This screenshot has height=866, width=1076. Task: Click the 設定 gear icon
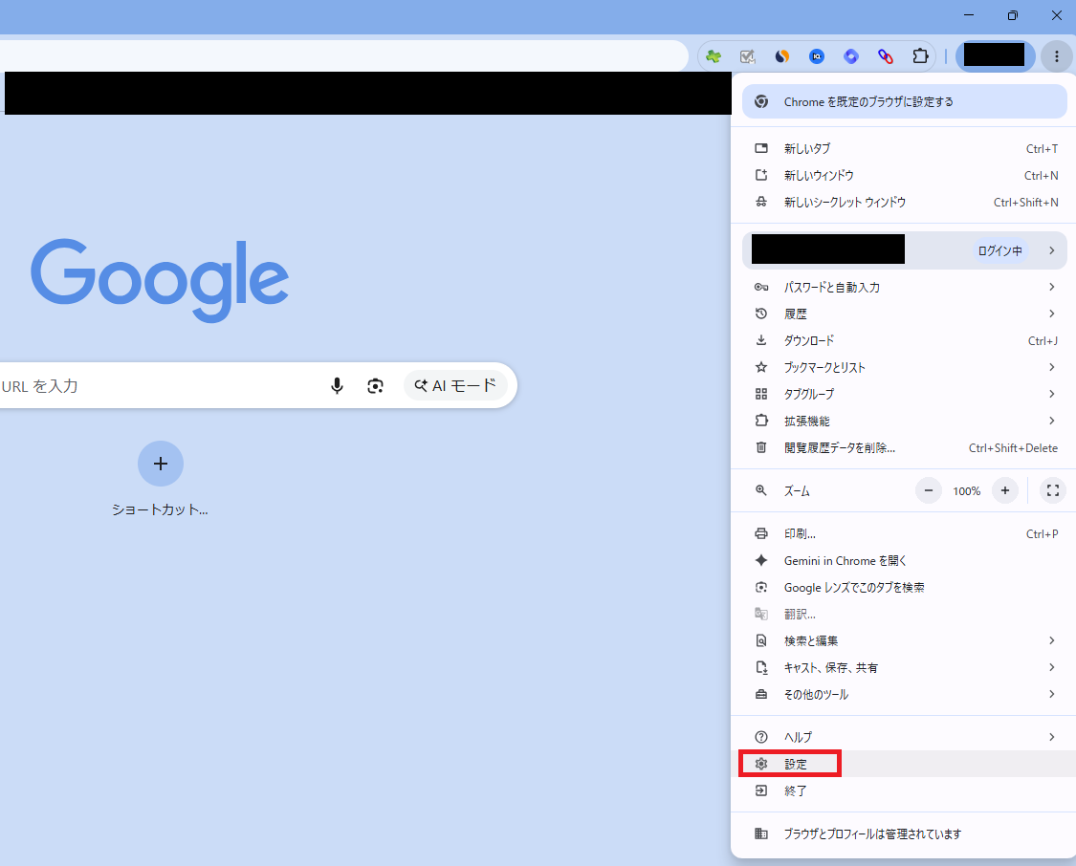tap(761, 764)
